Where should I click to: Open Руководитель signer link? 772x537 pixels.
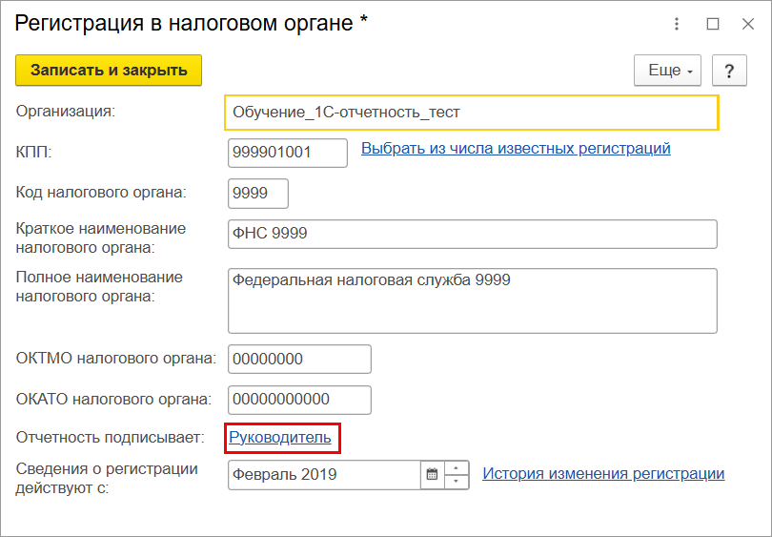279,438
